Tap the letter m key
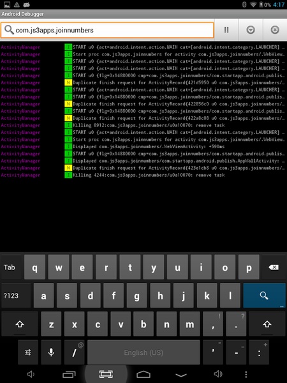 point(189,324)
